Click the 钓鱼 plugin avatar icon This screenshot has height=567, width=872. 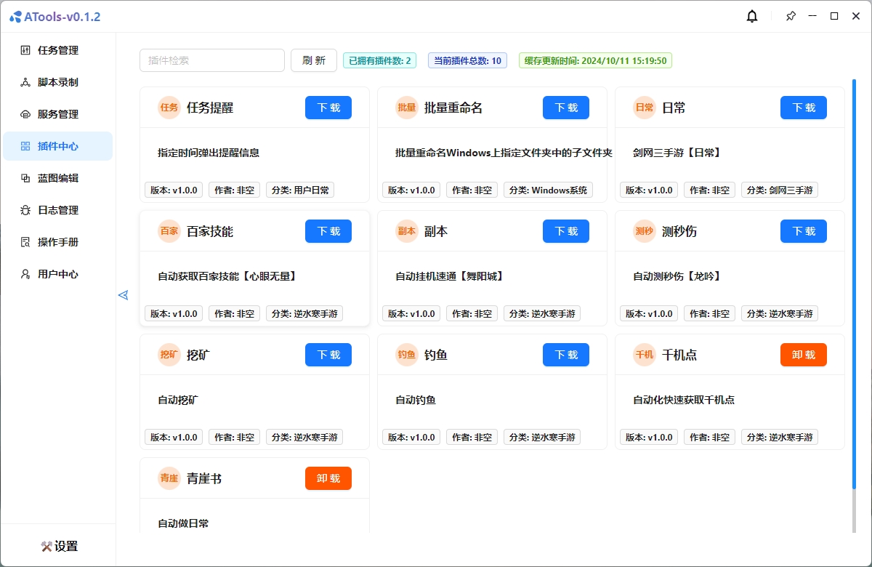[406, 355]
